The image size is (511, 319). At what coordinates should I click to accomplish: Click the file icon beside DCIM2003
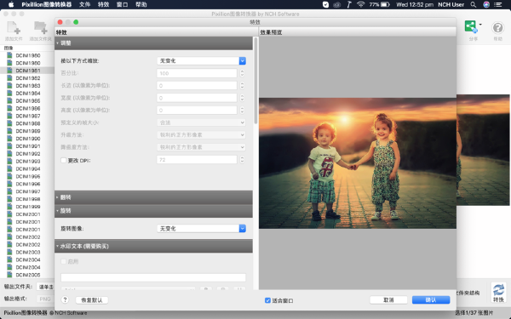click(x=9, y=252)
